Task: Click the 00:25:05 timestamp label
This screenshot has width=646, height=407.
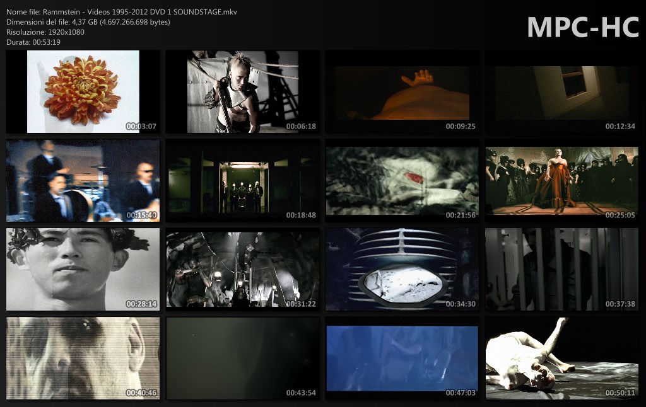Action: point(620,215)
